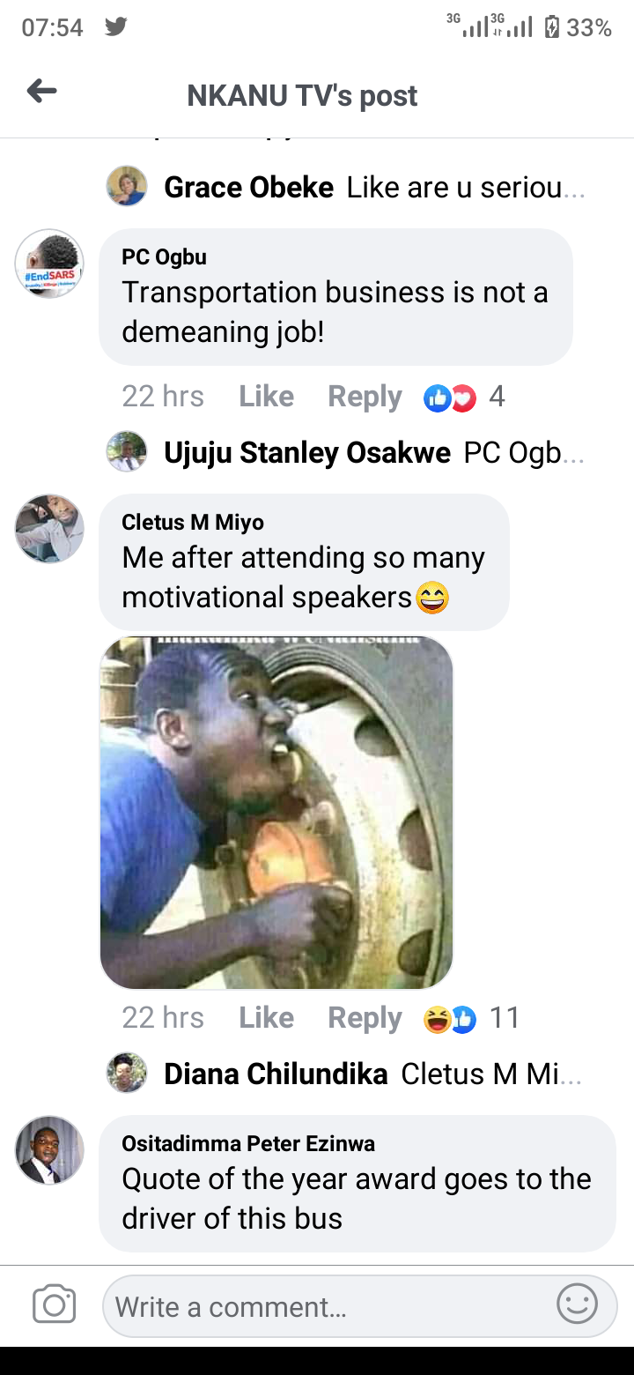Viewport: 634px width, 1375px height.
Task: Open PC Ogbu's EndSARS profile picture
Action: [x=50, y=264]
